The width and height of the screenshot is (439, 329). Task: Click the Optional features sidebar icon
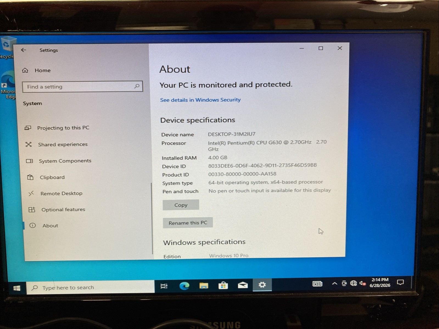tap(32, 210)
